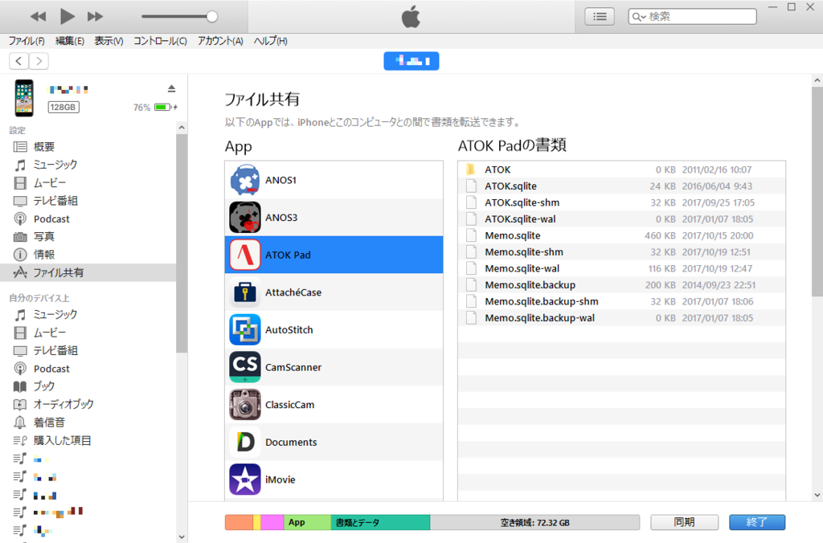Eject the iPhone using the eject icon
823x543 pixels.
(171, 88)
